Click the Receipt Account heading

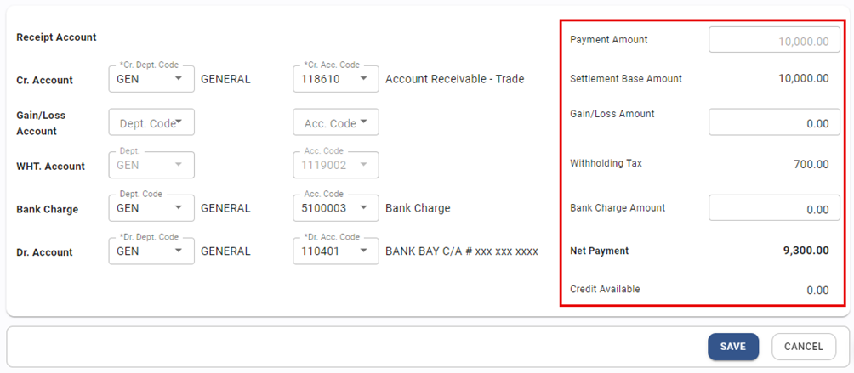(56, 37)
